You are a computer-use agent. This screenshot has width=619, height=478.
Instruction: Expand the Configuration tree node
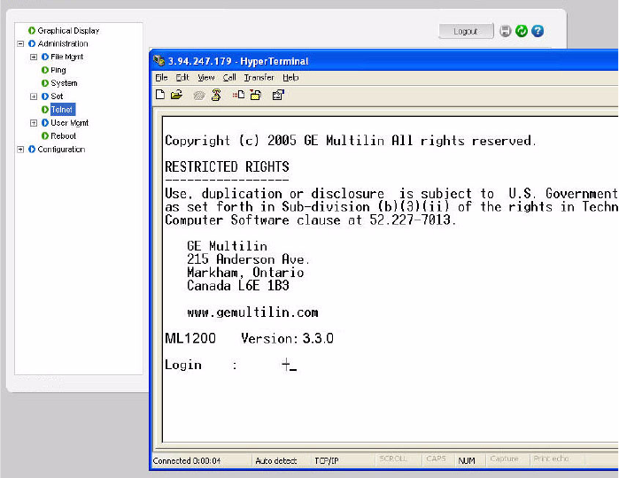pyautogui.click(x=20, y=150)
